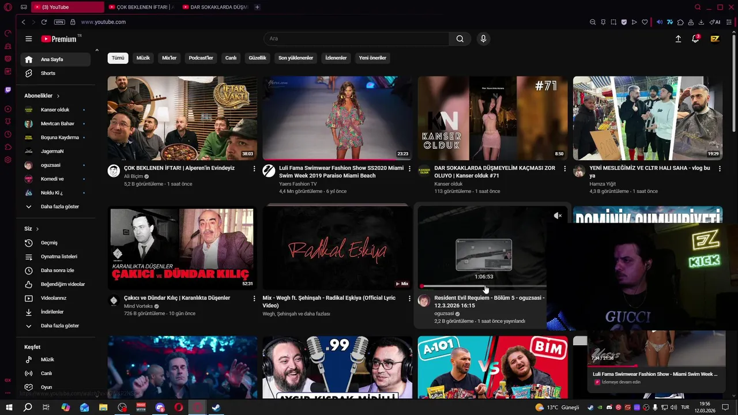Click İzlemeye devam edin in miniplayer
Viewport: 738px width, 415px height.
(620, 382)
